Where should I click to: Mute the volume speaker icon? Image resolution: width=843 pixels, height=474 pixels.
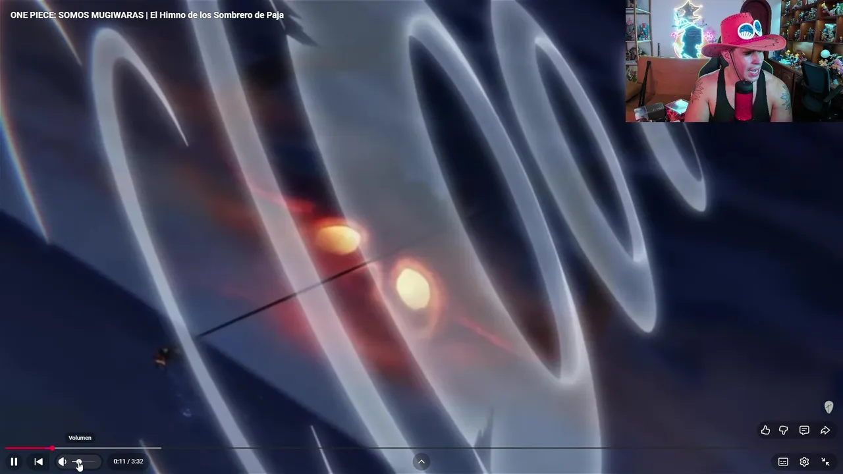click(63, 461)
